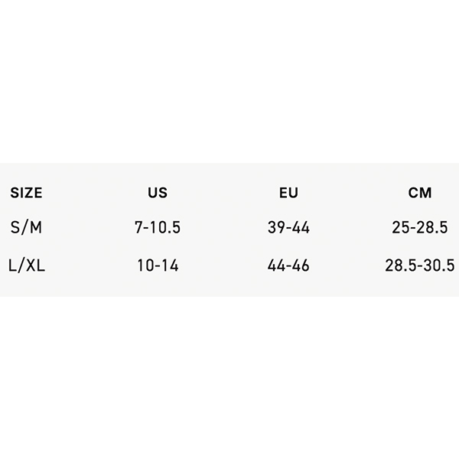Click the 39 in the EU range
Image resolution: width=459 pixels, height=459 pixels.
click(x=275, y=227)
